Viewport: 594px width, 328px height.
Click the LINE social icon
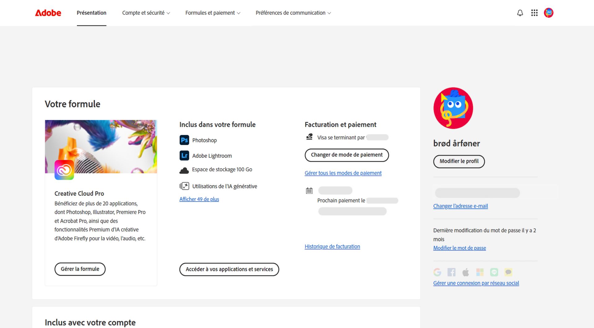coord(494,272)
